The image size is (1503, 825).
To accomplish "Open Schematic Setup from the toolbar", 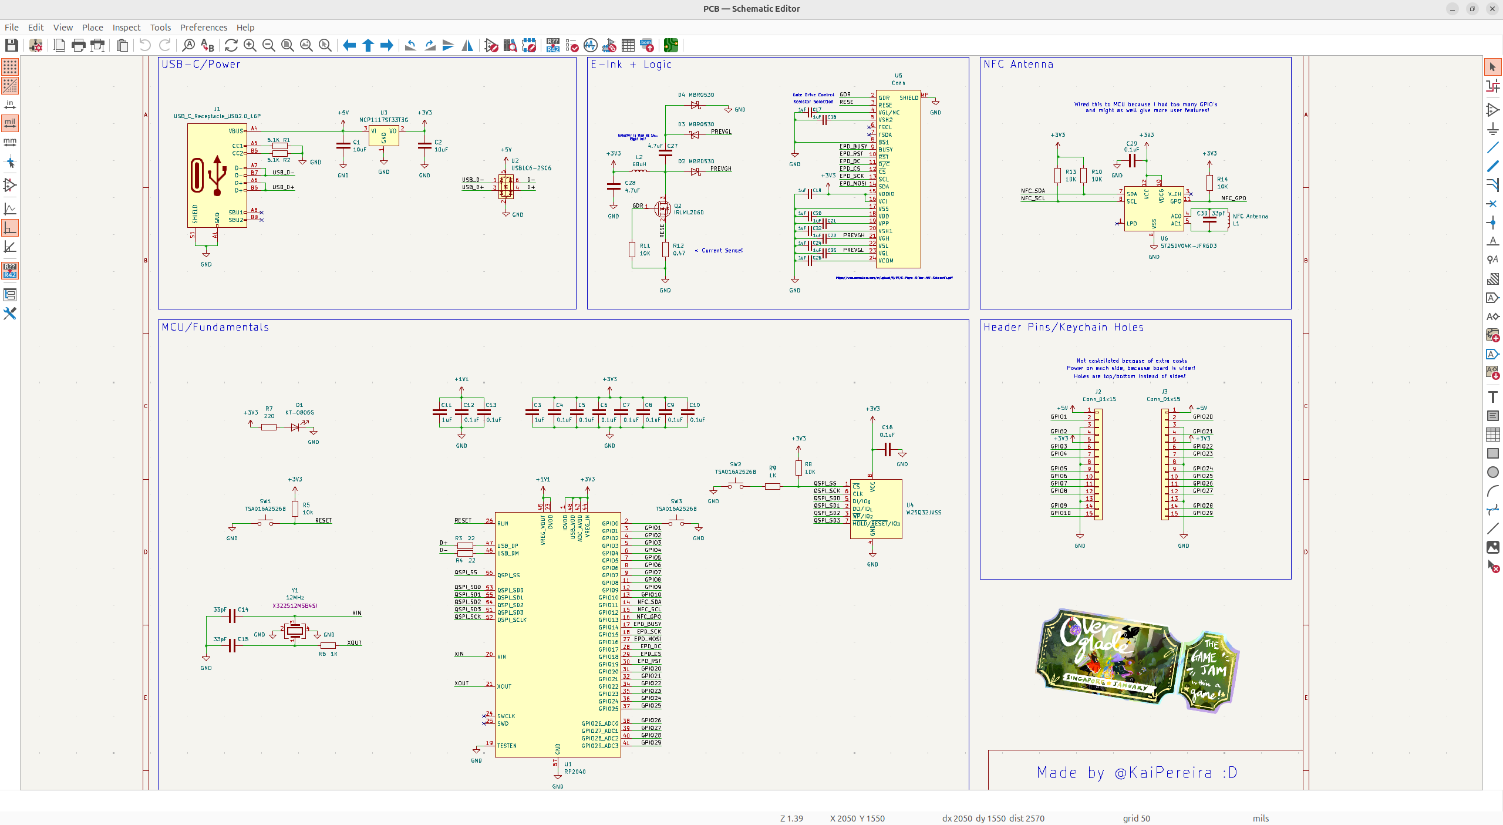I will (36, 45).
